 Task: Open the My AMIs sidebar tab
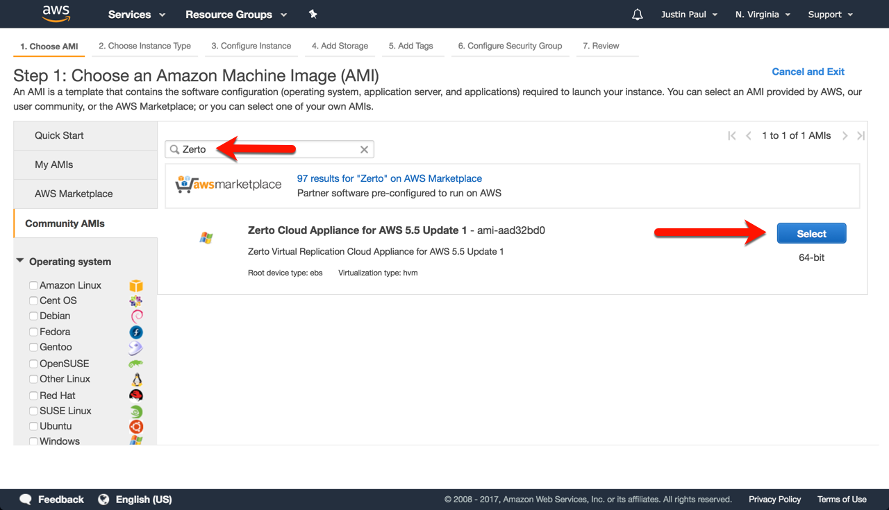(x=85, y=164)
